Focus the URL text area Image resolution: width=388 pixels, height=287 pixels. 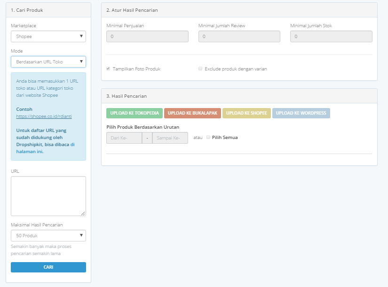48,196
